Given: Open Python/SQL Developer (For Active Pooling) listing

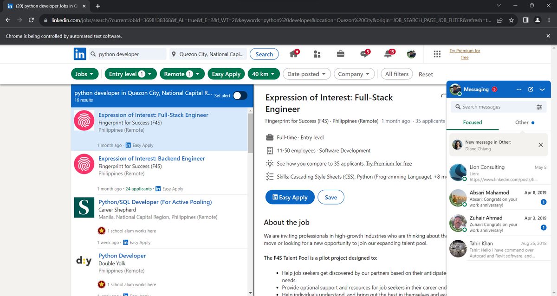Looking at the screenshot, I should pos(155,202).
